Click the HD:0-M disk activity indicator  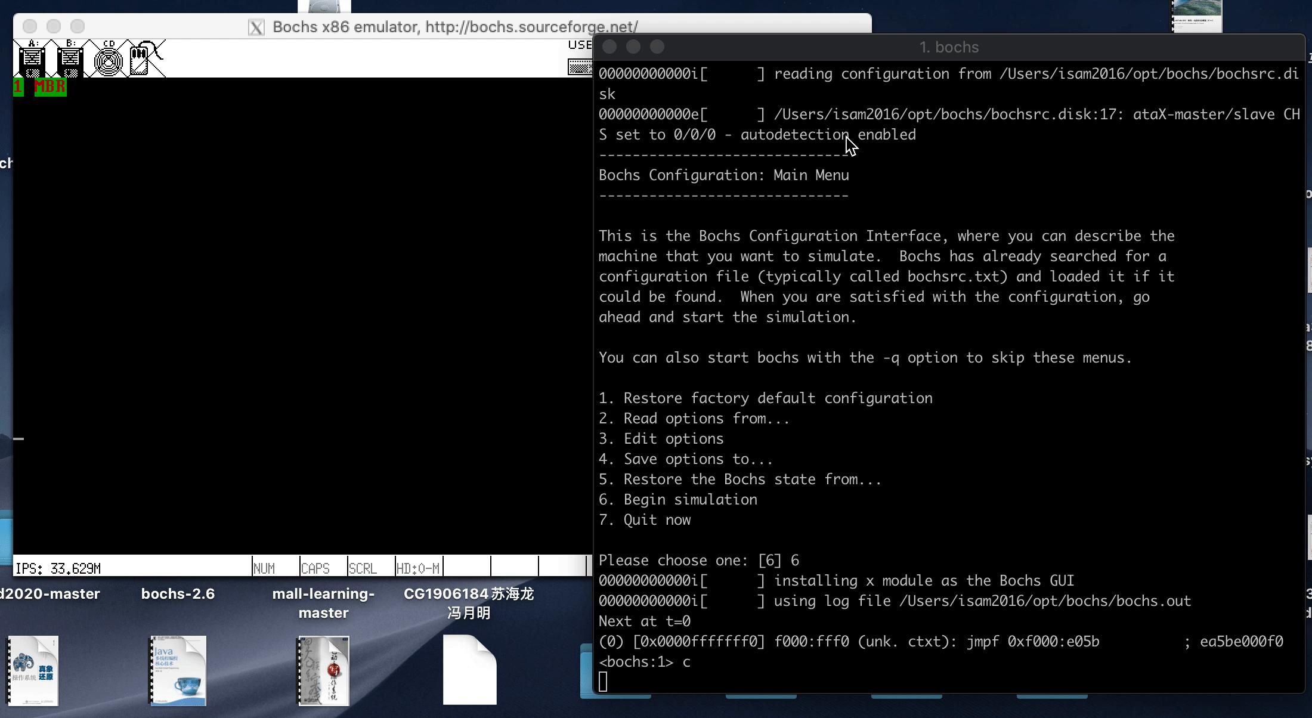pos(418,568)
